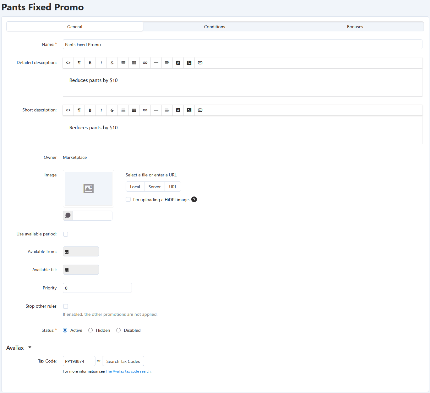
Task: Switch to the General tab
Action: point(75,27)
